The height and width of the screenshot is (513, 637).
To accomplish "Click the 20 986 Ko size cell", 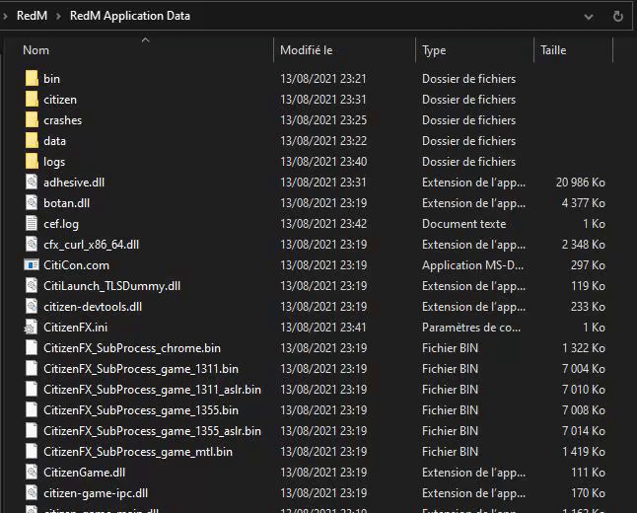I will pyautogui.click(x=581, y=183).
